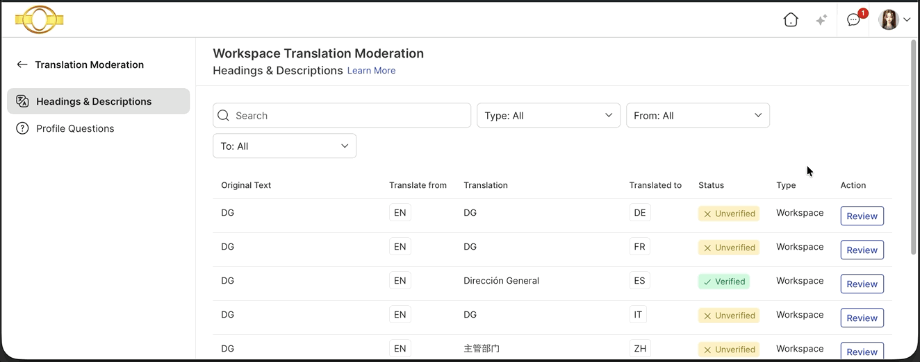
Task: Click the Unverified status in IT row
Action: pyautogui.click(x=729, y=316)
